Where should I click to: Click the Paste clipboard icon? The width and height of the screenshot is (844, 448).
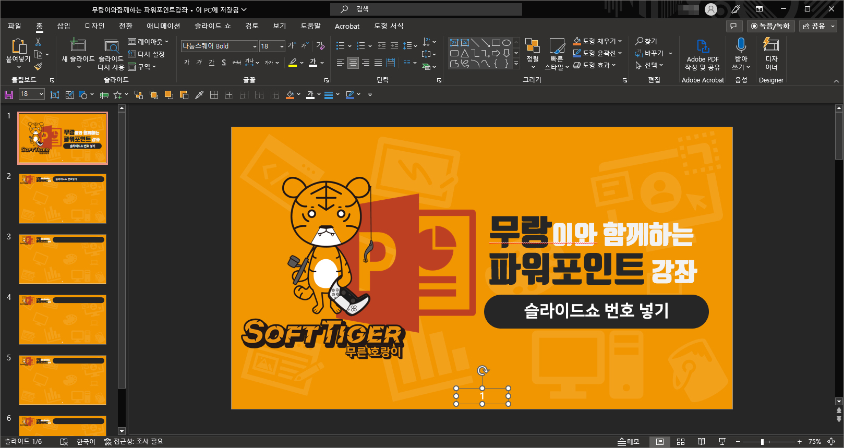pos(18,46)
